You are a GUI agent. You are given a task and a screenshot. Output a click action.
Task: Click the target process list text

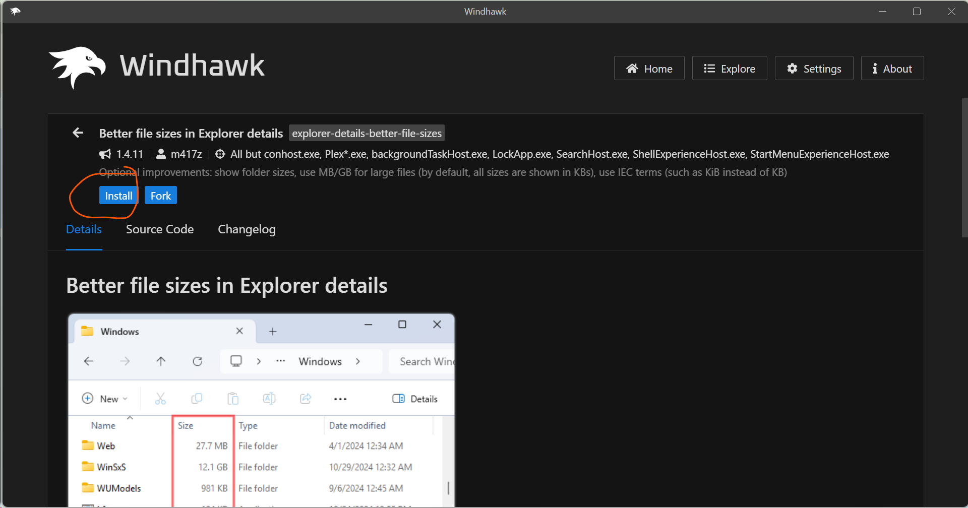pyautogui.click(x=560, y=154)
